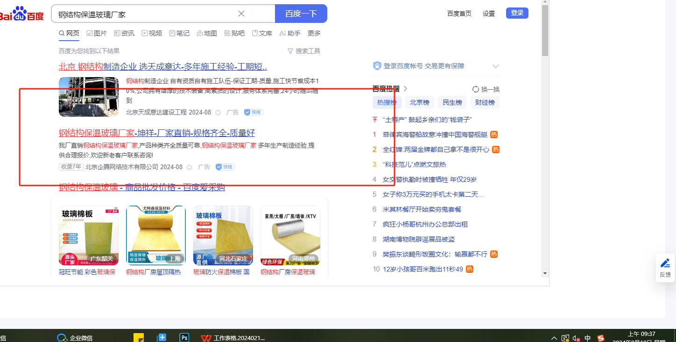676x342 pixels.
Task: Open the 北京 钢结构制造企业 ad title
Action: coord(163,66)
